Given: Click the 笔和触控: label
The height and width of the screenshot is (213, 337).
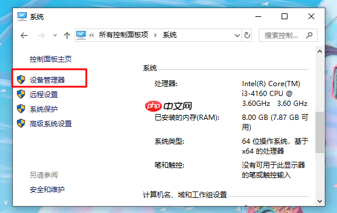Looking at the screenshot, I should [169, 165].
